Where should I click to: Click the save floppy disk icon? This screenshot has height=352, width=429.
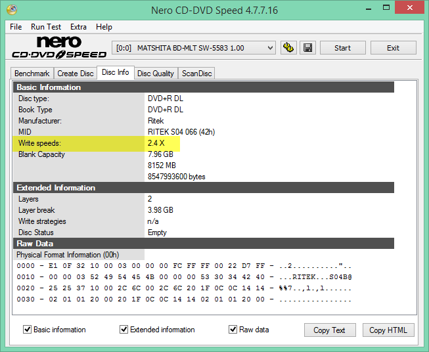point(308,48)
